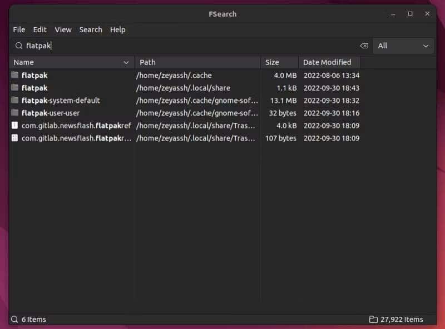The height and width of the screenshot is (329, 445).
Task: Clear the search box using the backspace icon
Action: coord(364,46)
